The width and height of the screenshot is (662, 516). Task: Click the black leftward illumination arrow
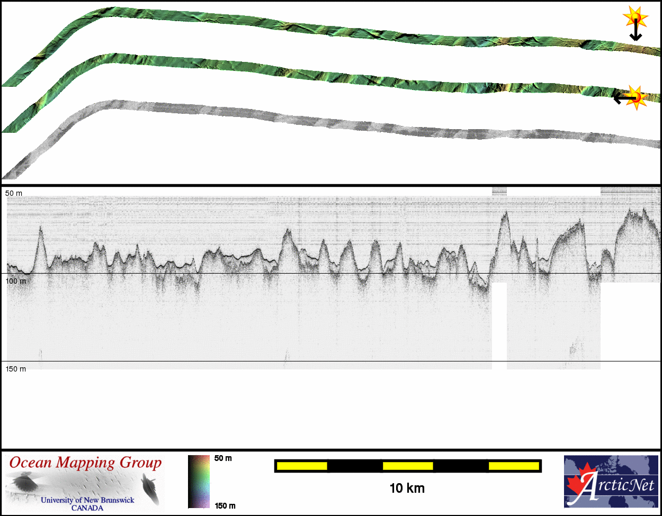coord(622,98)
